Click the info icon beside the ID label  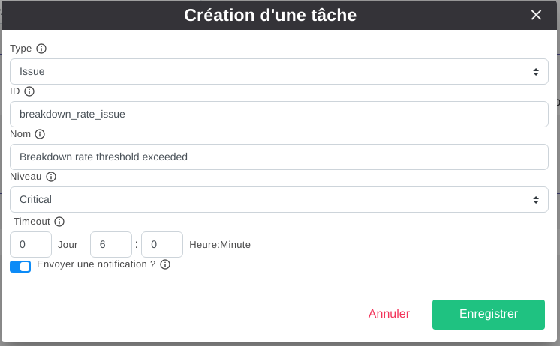[29, 91]
